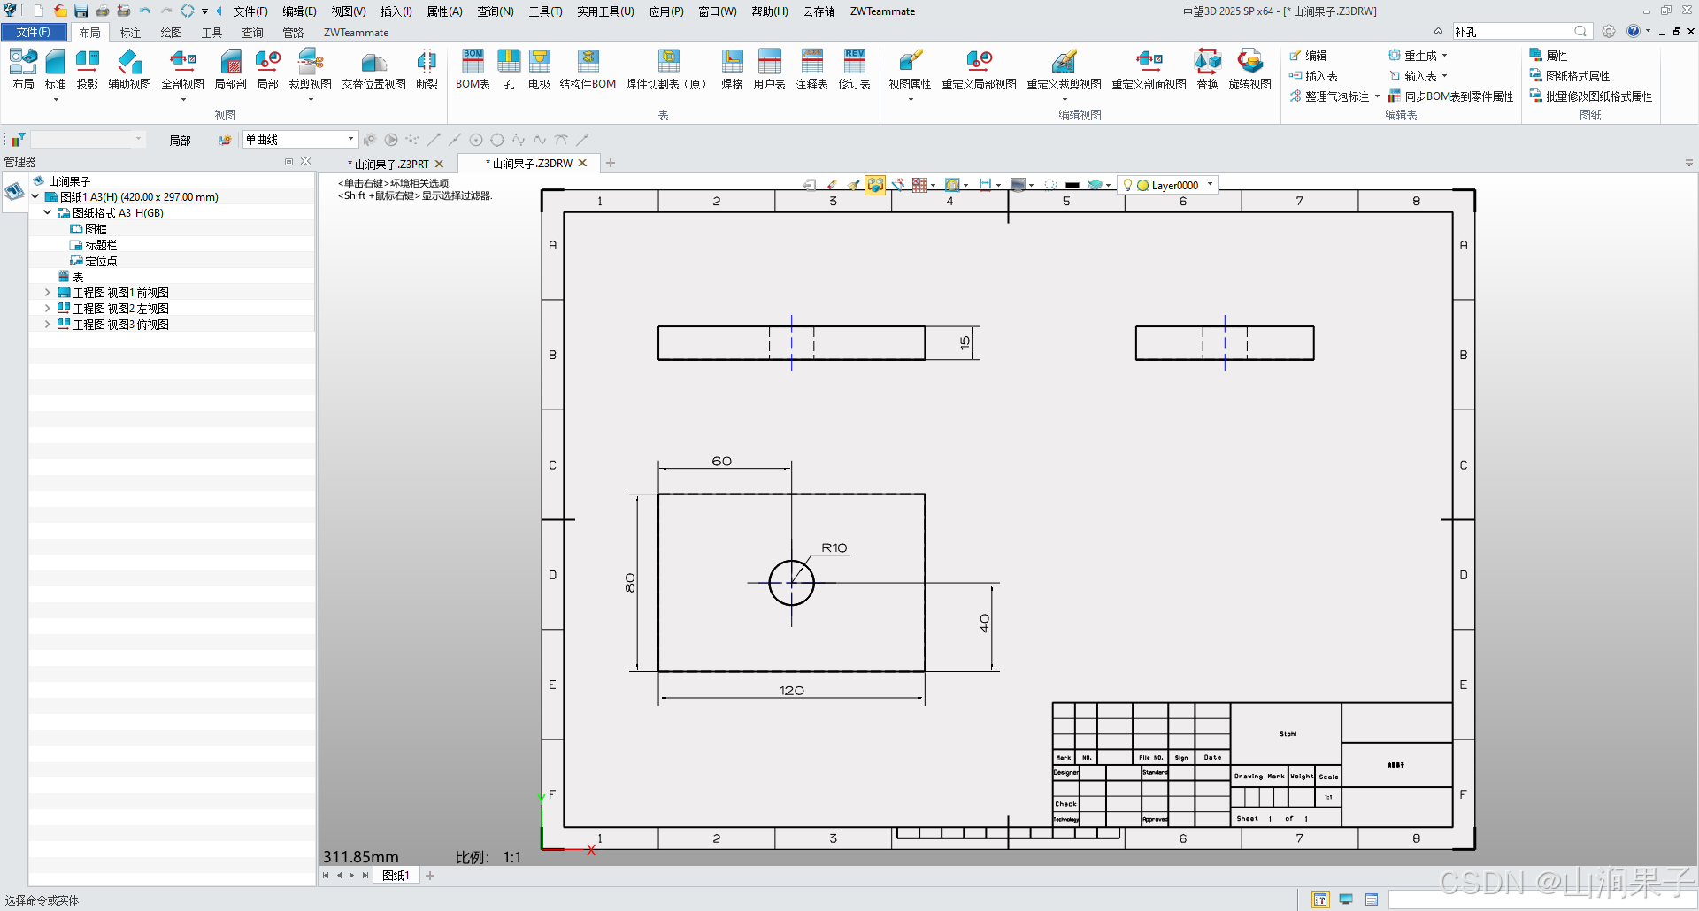Click the 用户表 user table icon
The height and width of the screenshot is (911, 1699).
point(769,69)
